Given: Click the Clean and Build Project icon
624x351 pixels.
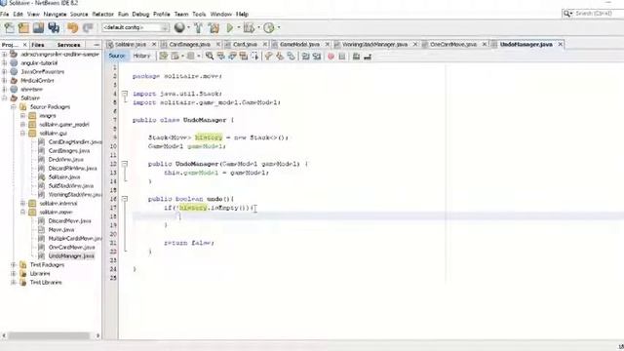Looking at the screenshot, I should (214, 27).
